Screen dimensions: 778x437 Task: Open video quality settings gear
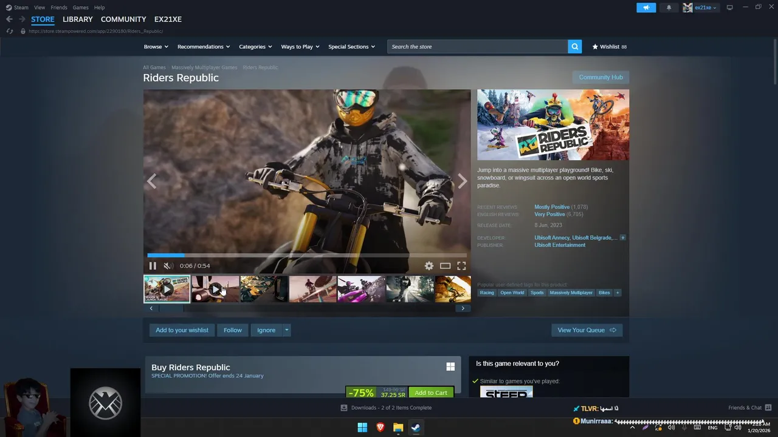429,266
